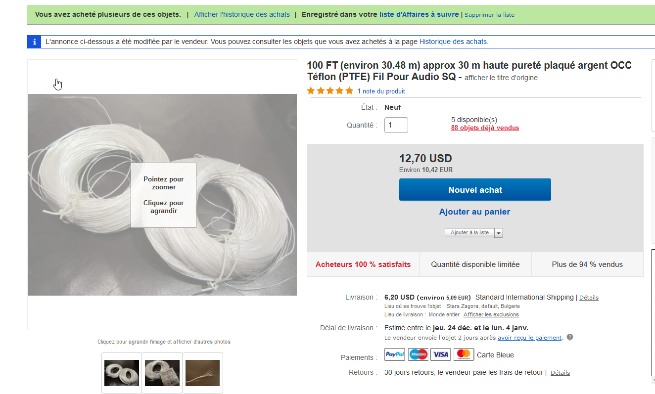Open the Afficher les exclusions link

tap(491, 315)
